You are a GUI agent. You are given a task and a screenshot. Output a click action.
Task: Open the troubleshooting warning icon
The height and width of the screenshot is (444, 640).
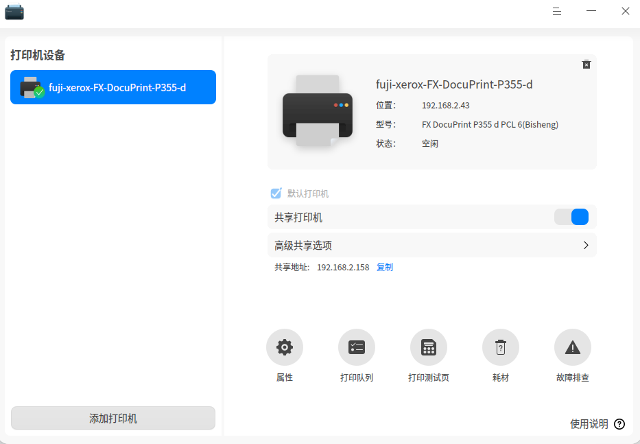(573, 347)
